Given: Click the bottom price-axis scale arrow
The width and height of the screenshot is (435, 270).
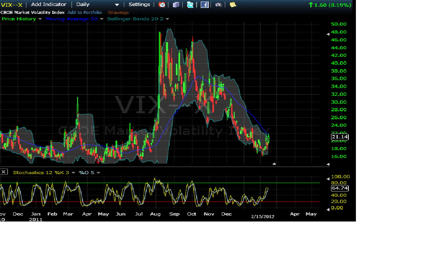Looking at the screenshot, I should pyautogui.click(x=328, y=164).
